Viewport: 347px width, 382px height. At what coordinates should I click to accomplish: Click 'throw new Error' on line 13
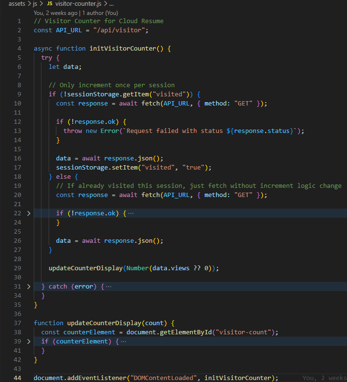[91, 131]
